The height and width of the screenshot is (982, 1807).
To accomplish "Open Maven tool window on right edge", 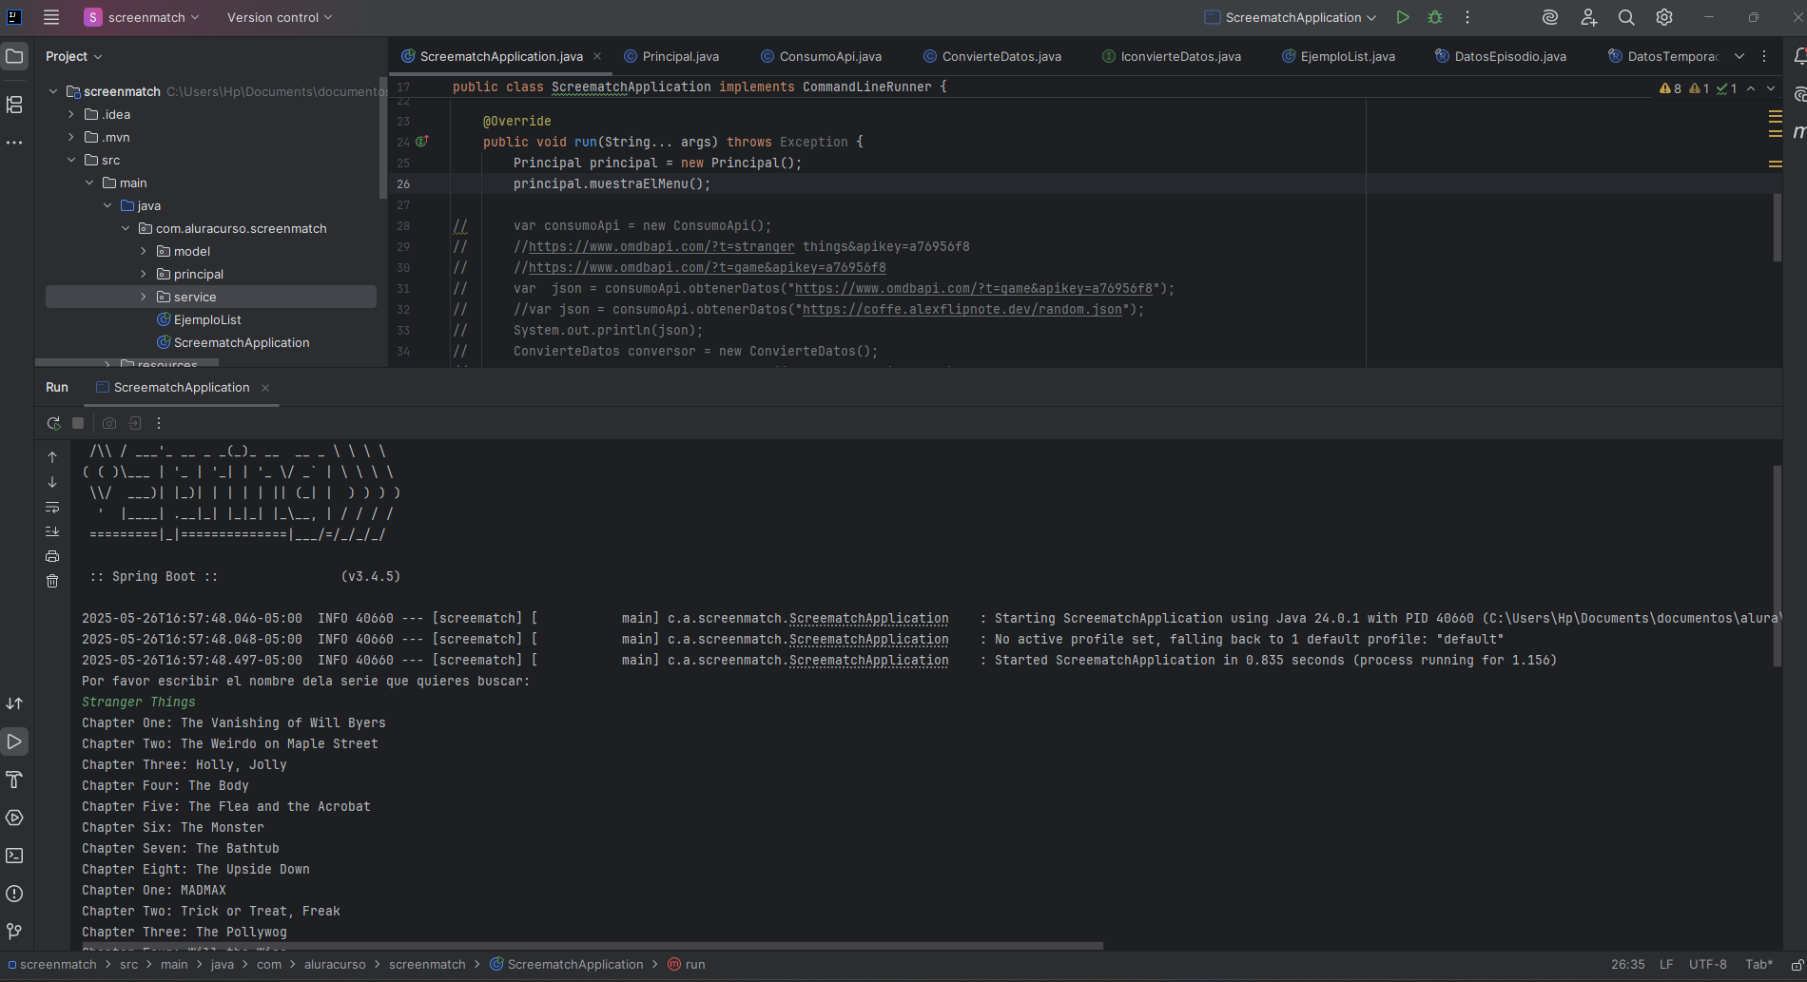I will coord(1799,131).
